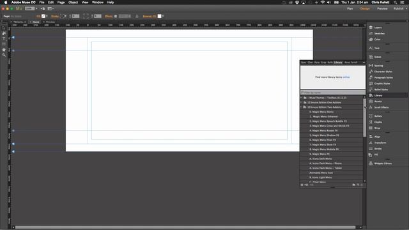Click the Spotlight search icon in the menu bar
The image size is (409, 230).
[396, 3]
